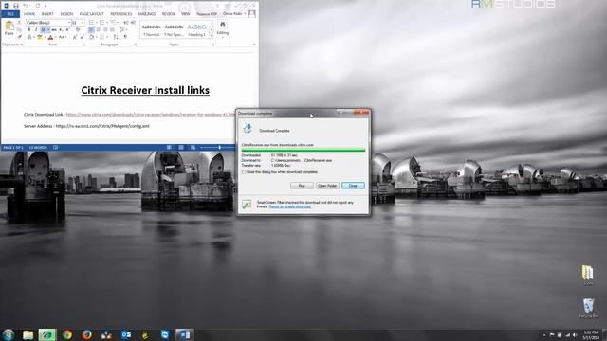This screenshot has width=607, height=341.
Task: Apply Italic formatting in Word
Action: point(36,29)
